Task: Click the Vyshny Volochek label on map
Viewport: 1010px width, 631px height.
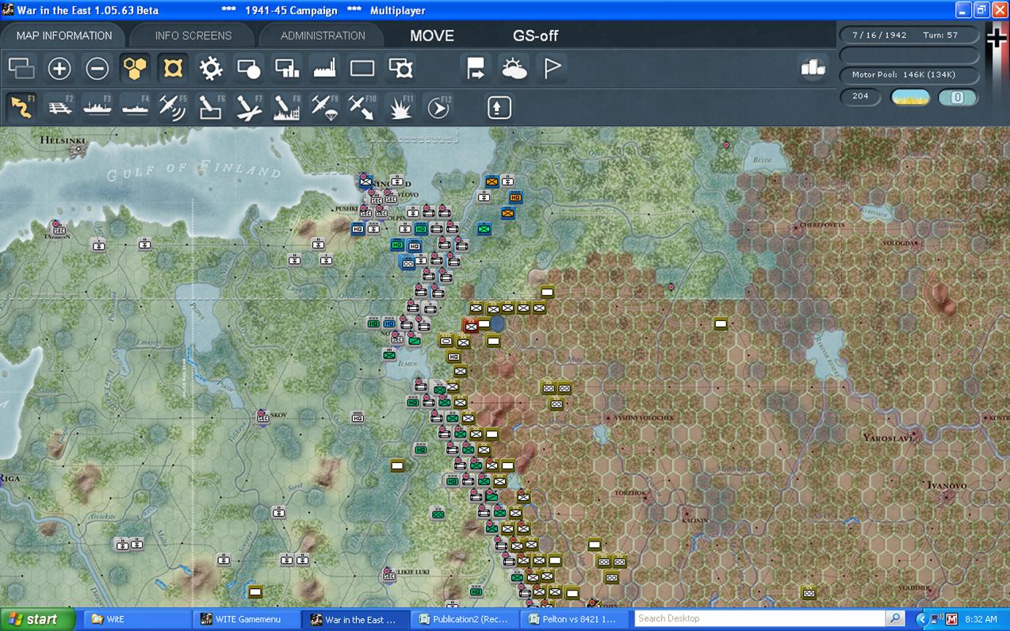Action: coord(645,418)
